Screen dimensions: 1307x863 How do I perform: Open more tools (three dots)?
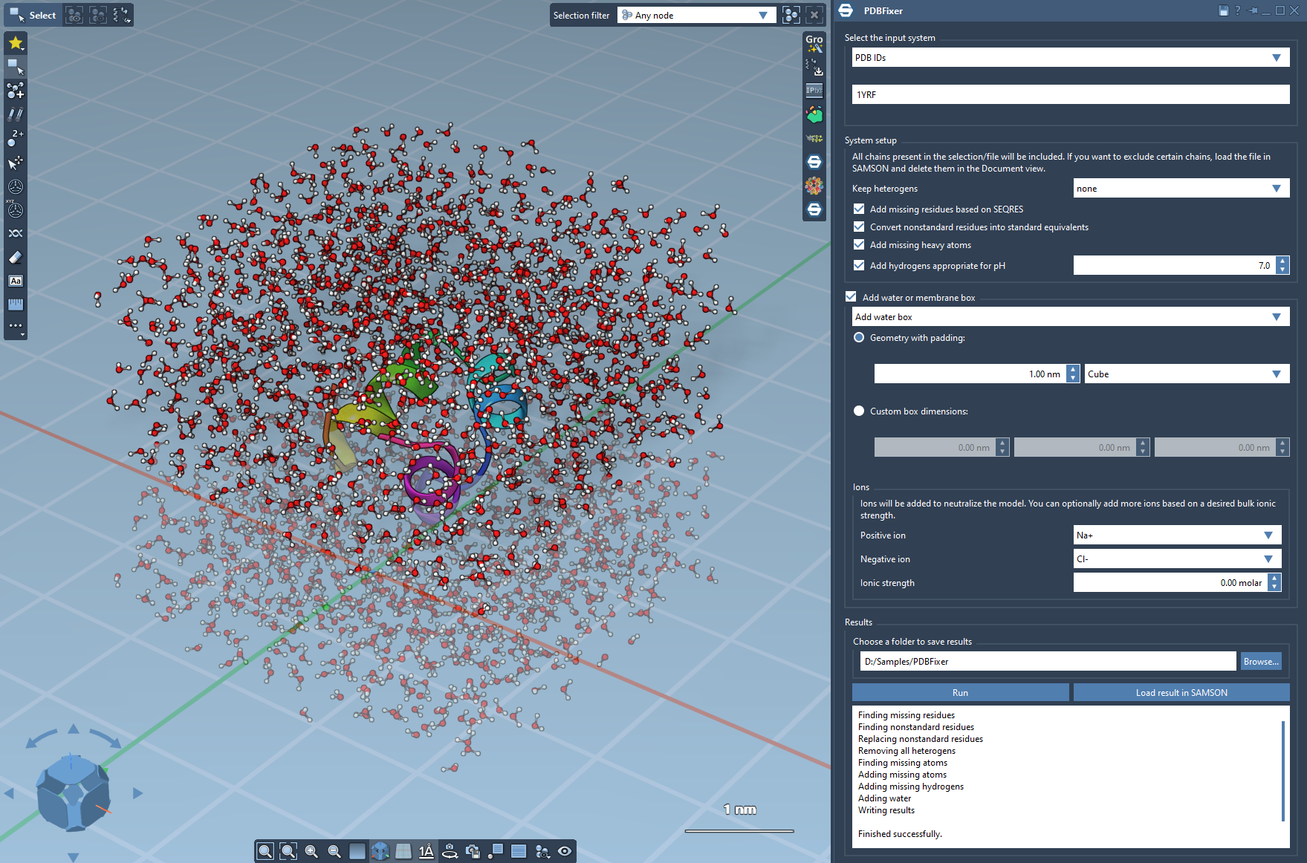[x=16, y=327]
